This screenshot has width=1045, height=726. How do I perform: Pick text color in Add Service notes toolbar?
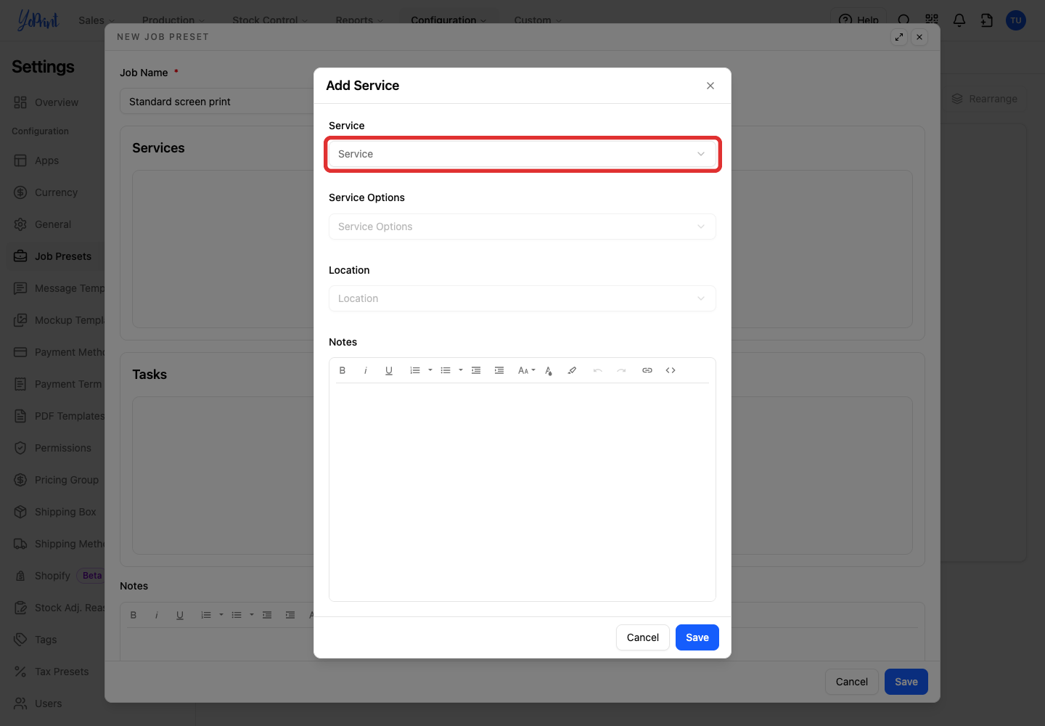pyautogui.click(x=549, y=370)
